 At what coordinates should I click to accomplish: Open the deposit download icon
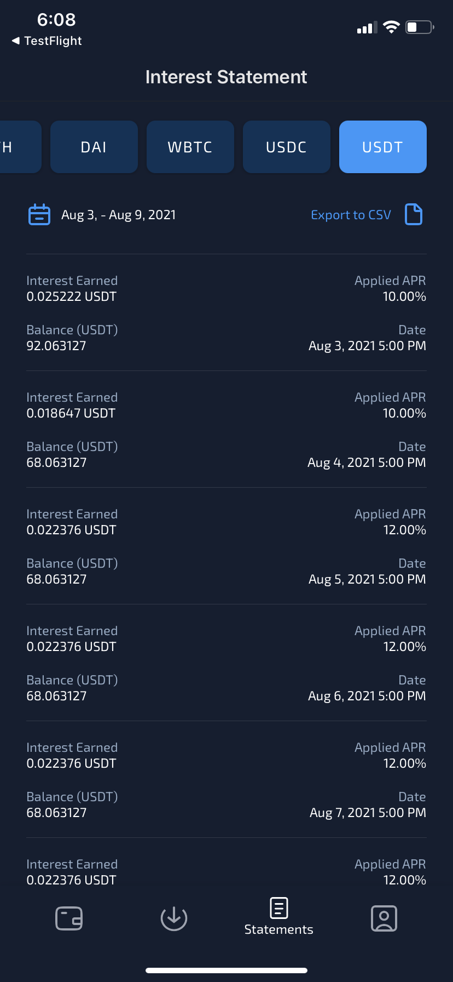coord(174,918)
